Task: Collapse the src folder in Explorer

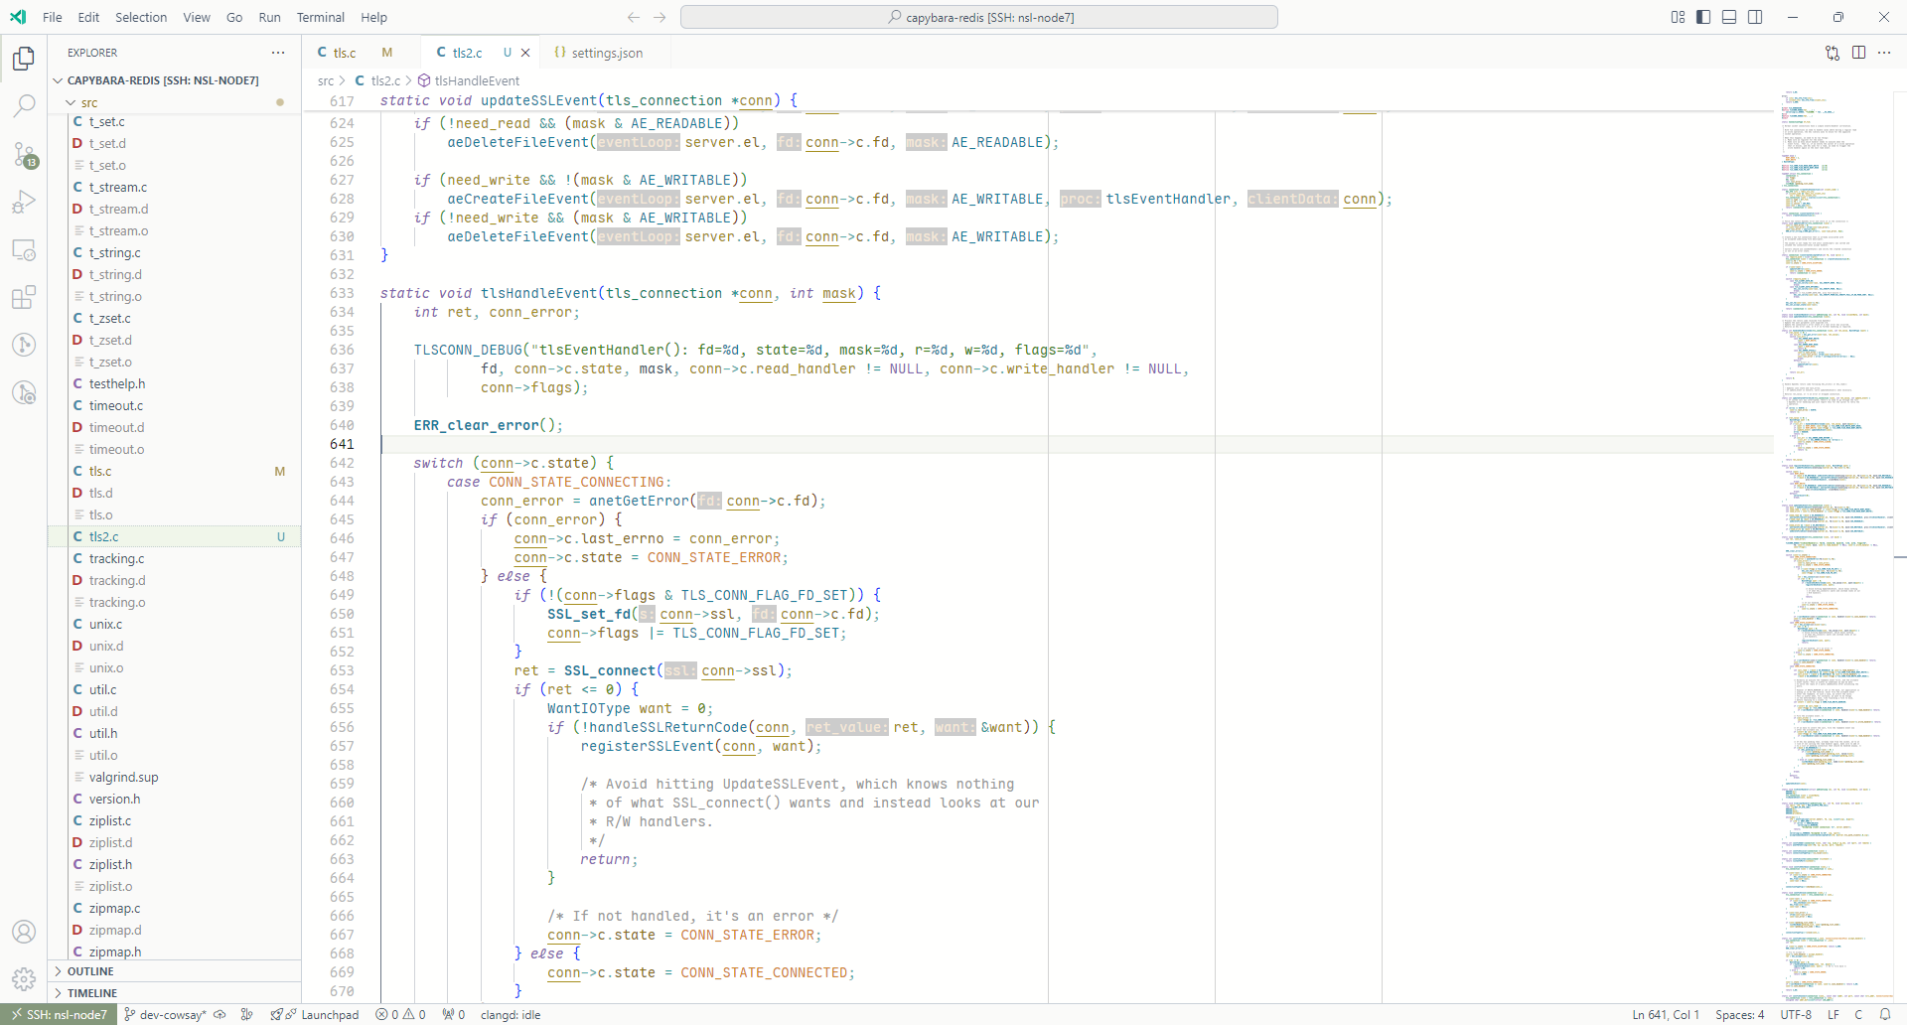Action: click(175, 102)
